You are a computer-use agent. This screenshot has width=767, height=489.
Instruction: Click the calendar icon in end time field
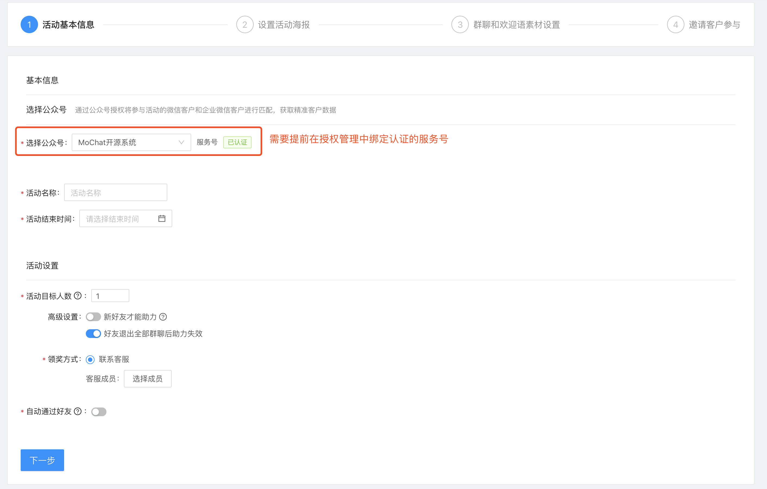pyautogui.click(x=162, y=218)
